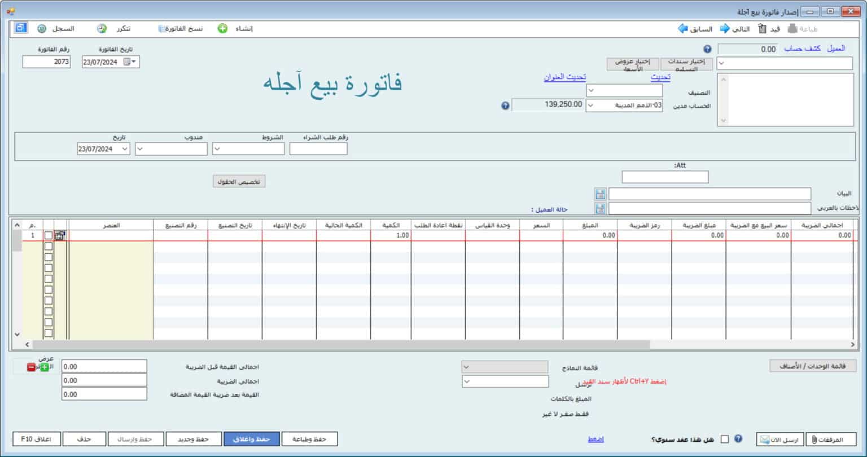Open the Log (السجل)
867x457 pixels.
56,29
